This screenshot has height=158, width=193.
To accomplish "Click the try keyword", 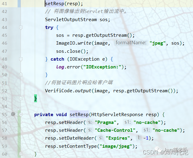I will [x=49, y=28].
